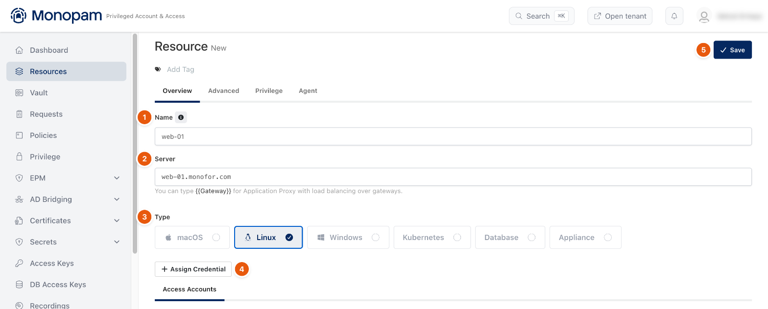Viewport: 768px width, 309px height.
Task: Open the Search box in header
Action: 542,16
